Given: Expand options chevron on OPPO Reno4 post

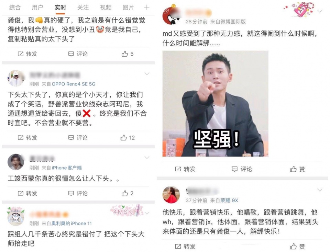Looking at the screenshot, I should pyautogui.click(x=147, y=74).
